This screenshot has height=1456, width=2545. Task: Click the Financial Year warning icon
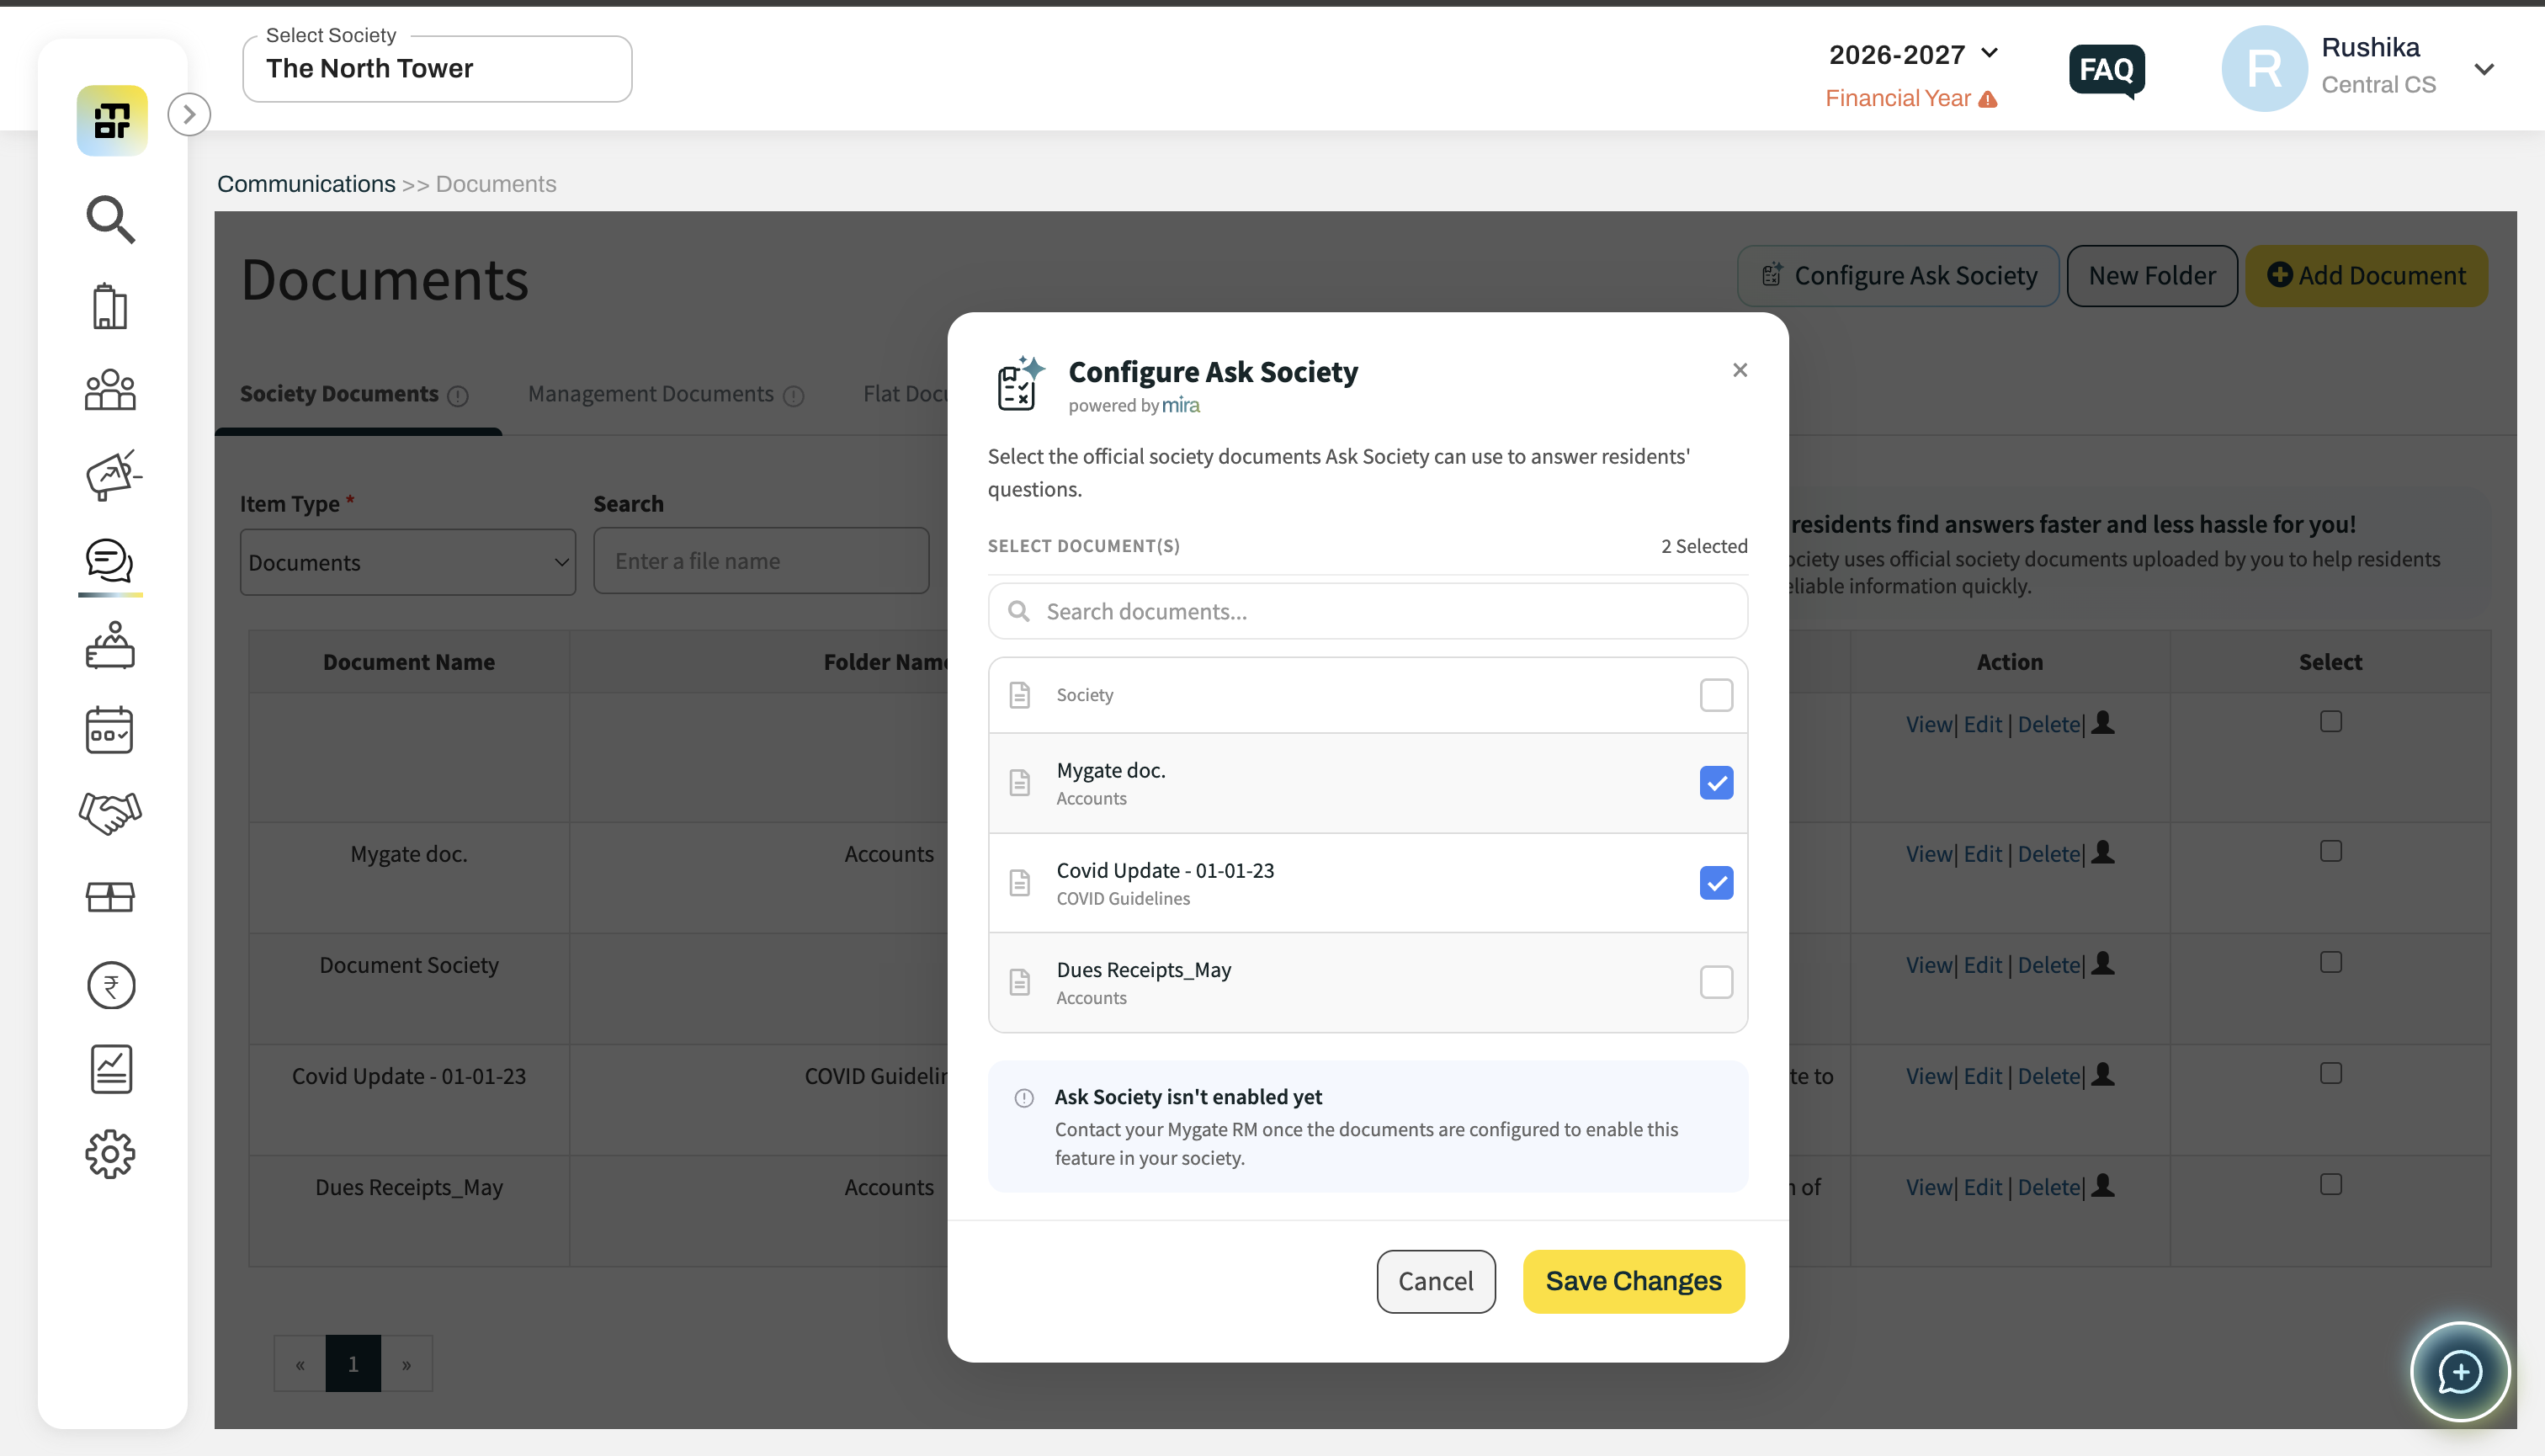tap(1988, 99)
